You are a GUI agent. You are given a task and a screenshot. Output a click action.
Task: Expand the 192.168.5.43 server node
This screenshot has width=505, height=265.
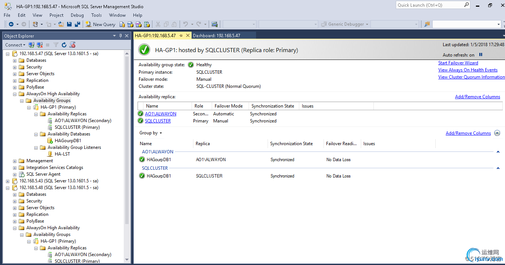pos(7,181)
